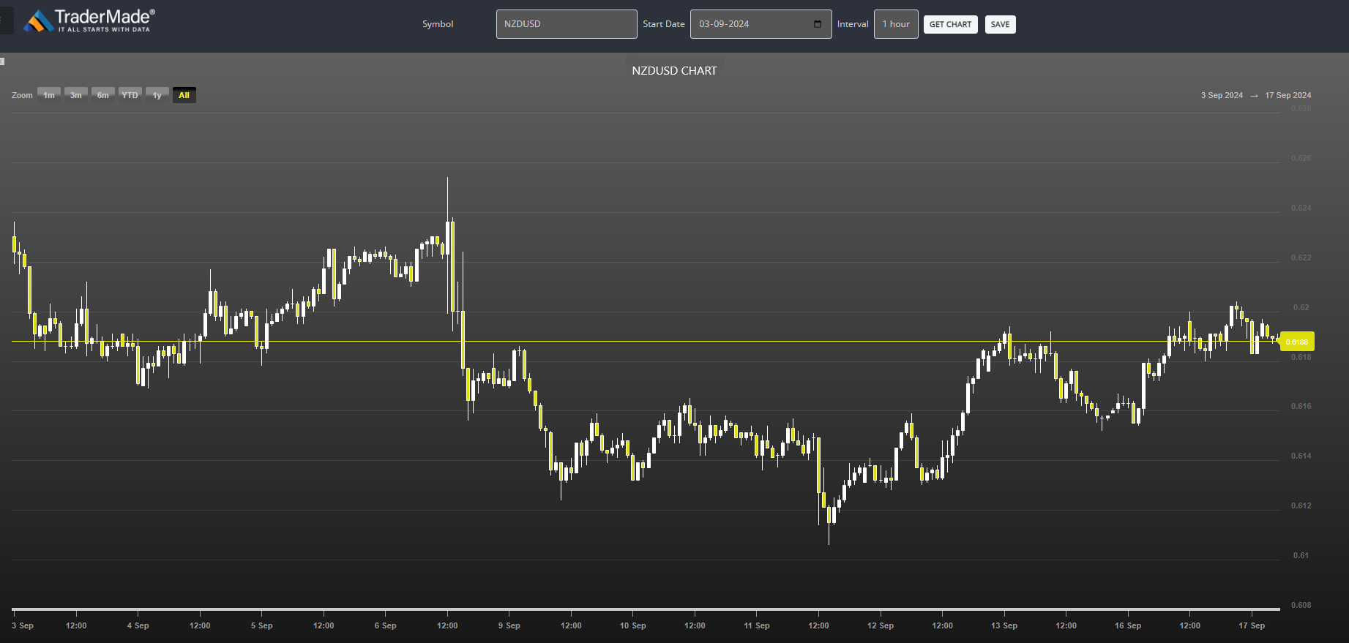Click the horizontal scrollbar below the chart
Viewport: 1349px width, 643px height.
(646, 609)
